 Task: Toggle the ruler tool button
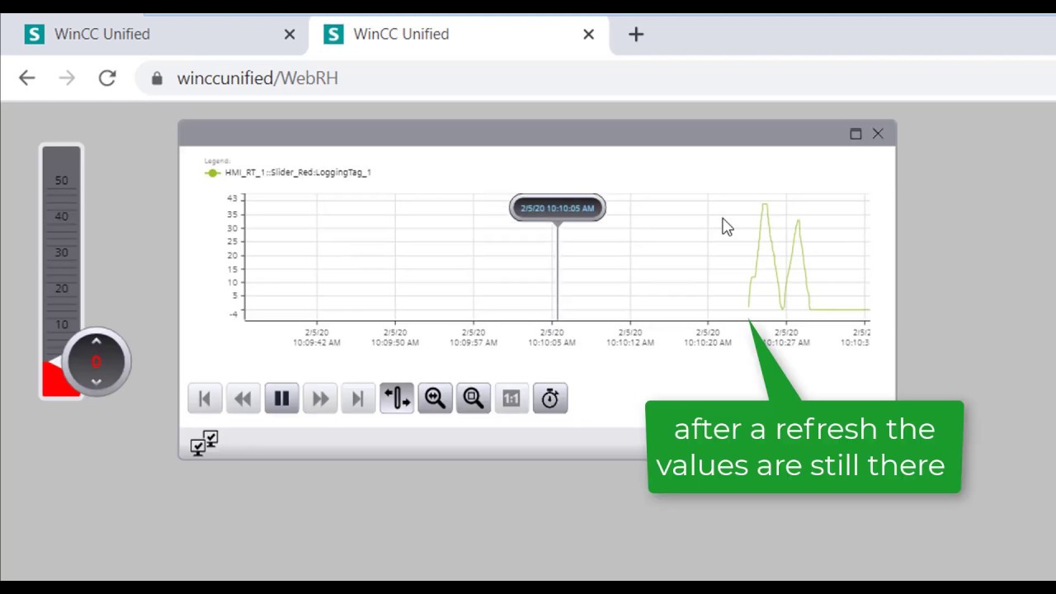[397, 398]
